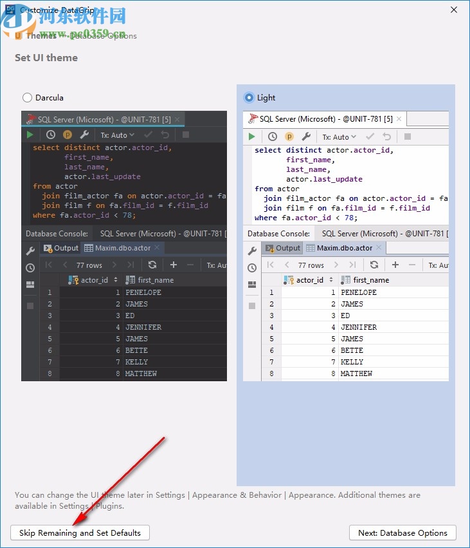Image resolution: width=470 pixels, height=548 pixels.
Task: Click first page icon in Light grid toolbar
Action: [x=270, y=265]
